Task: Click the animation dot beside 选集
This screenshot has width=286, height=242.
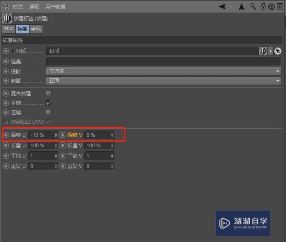Action: pyautogui.click(x=6, y=61)
